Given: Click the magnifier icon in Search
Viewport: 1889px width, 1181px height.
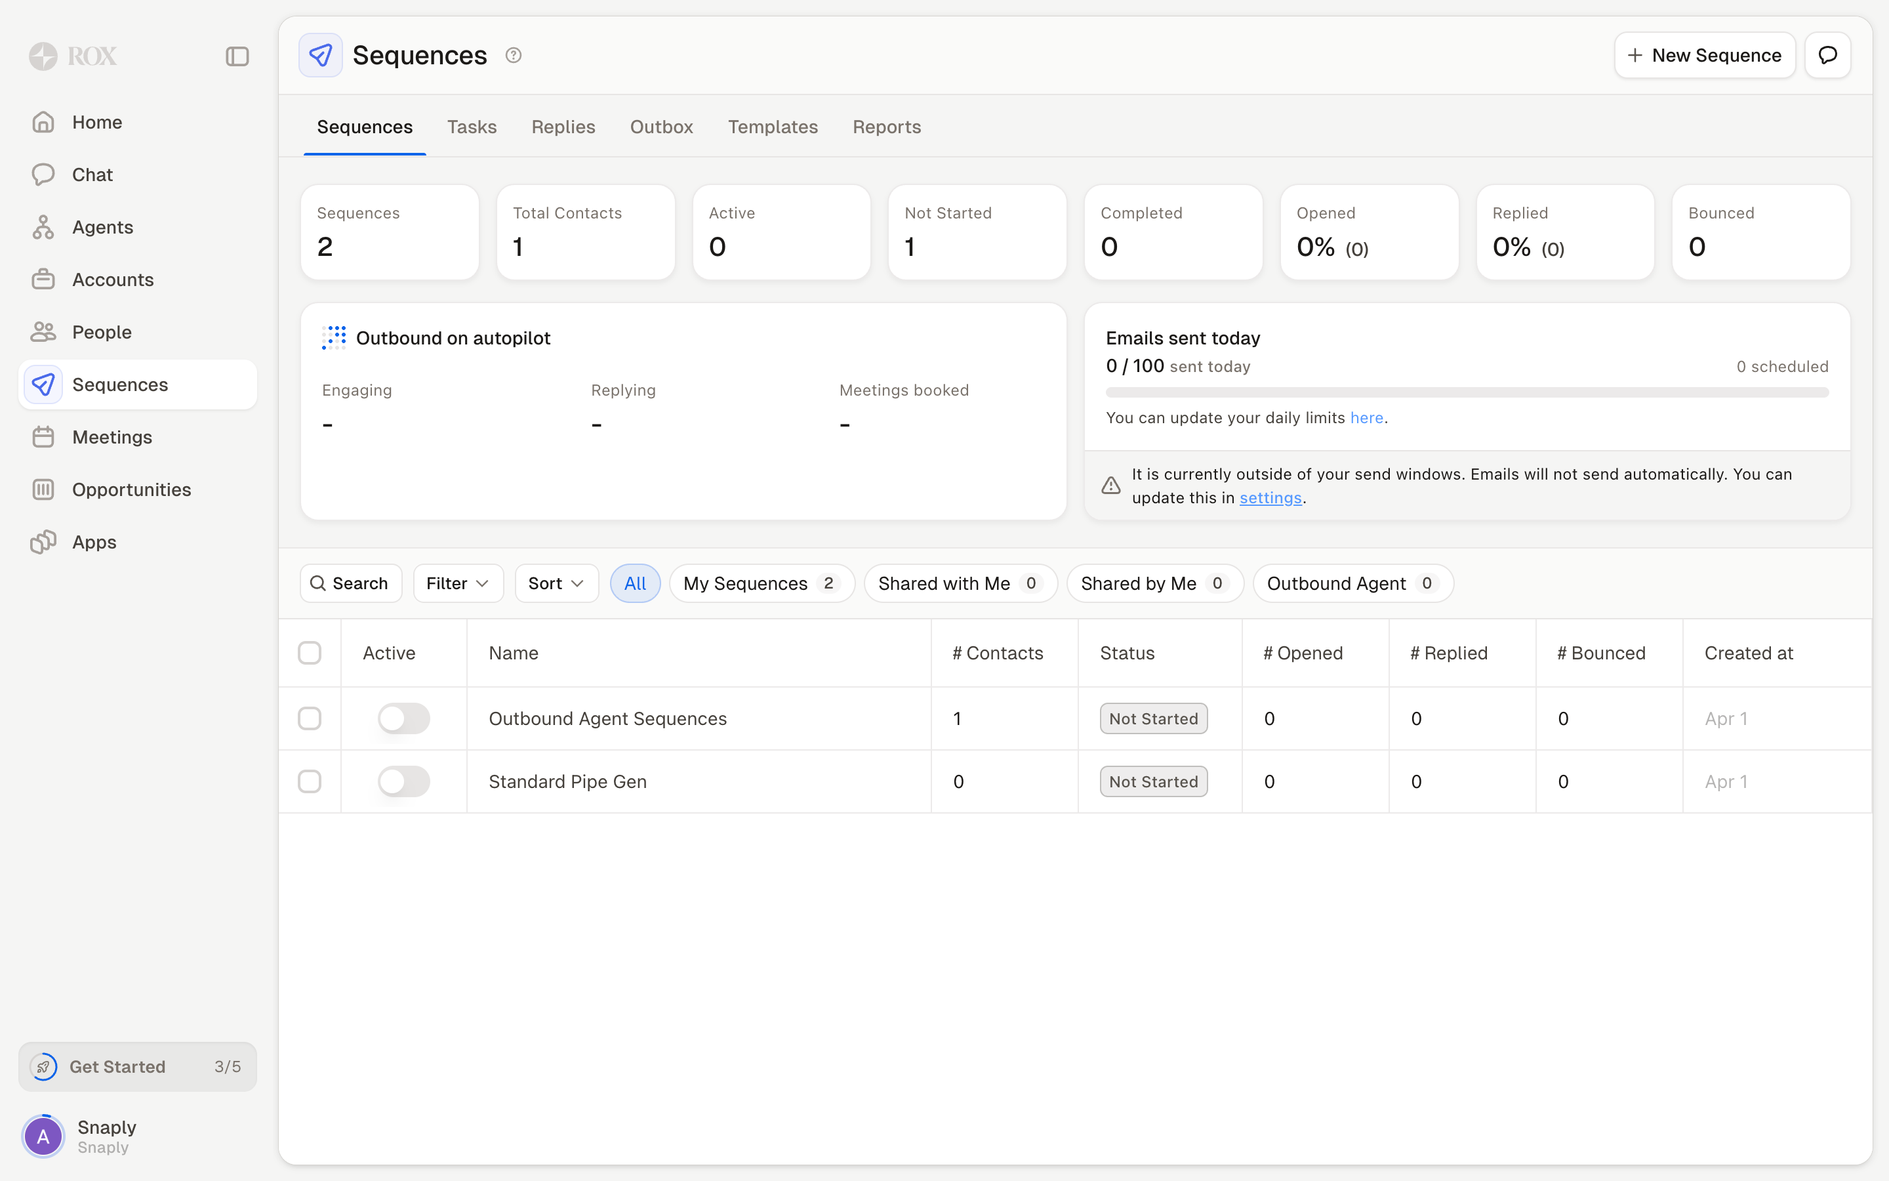Looking at the screenshot, I should tap(317, 583).
